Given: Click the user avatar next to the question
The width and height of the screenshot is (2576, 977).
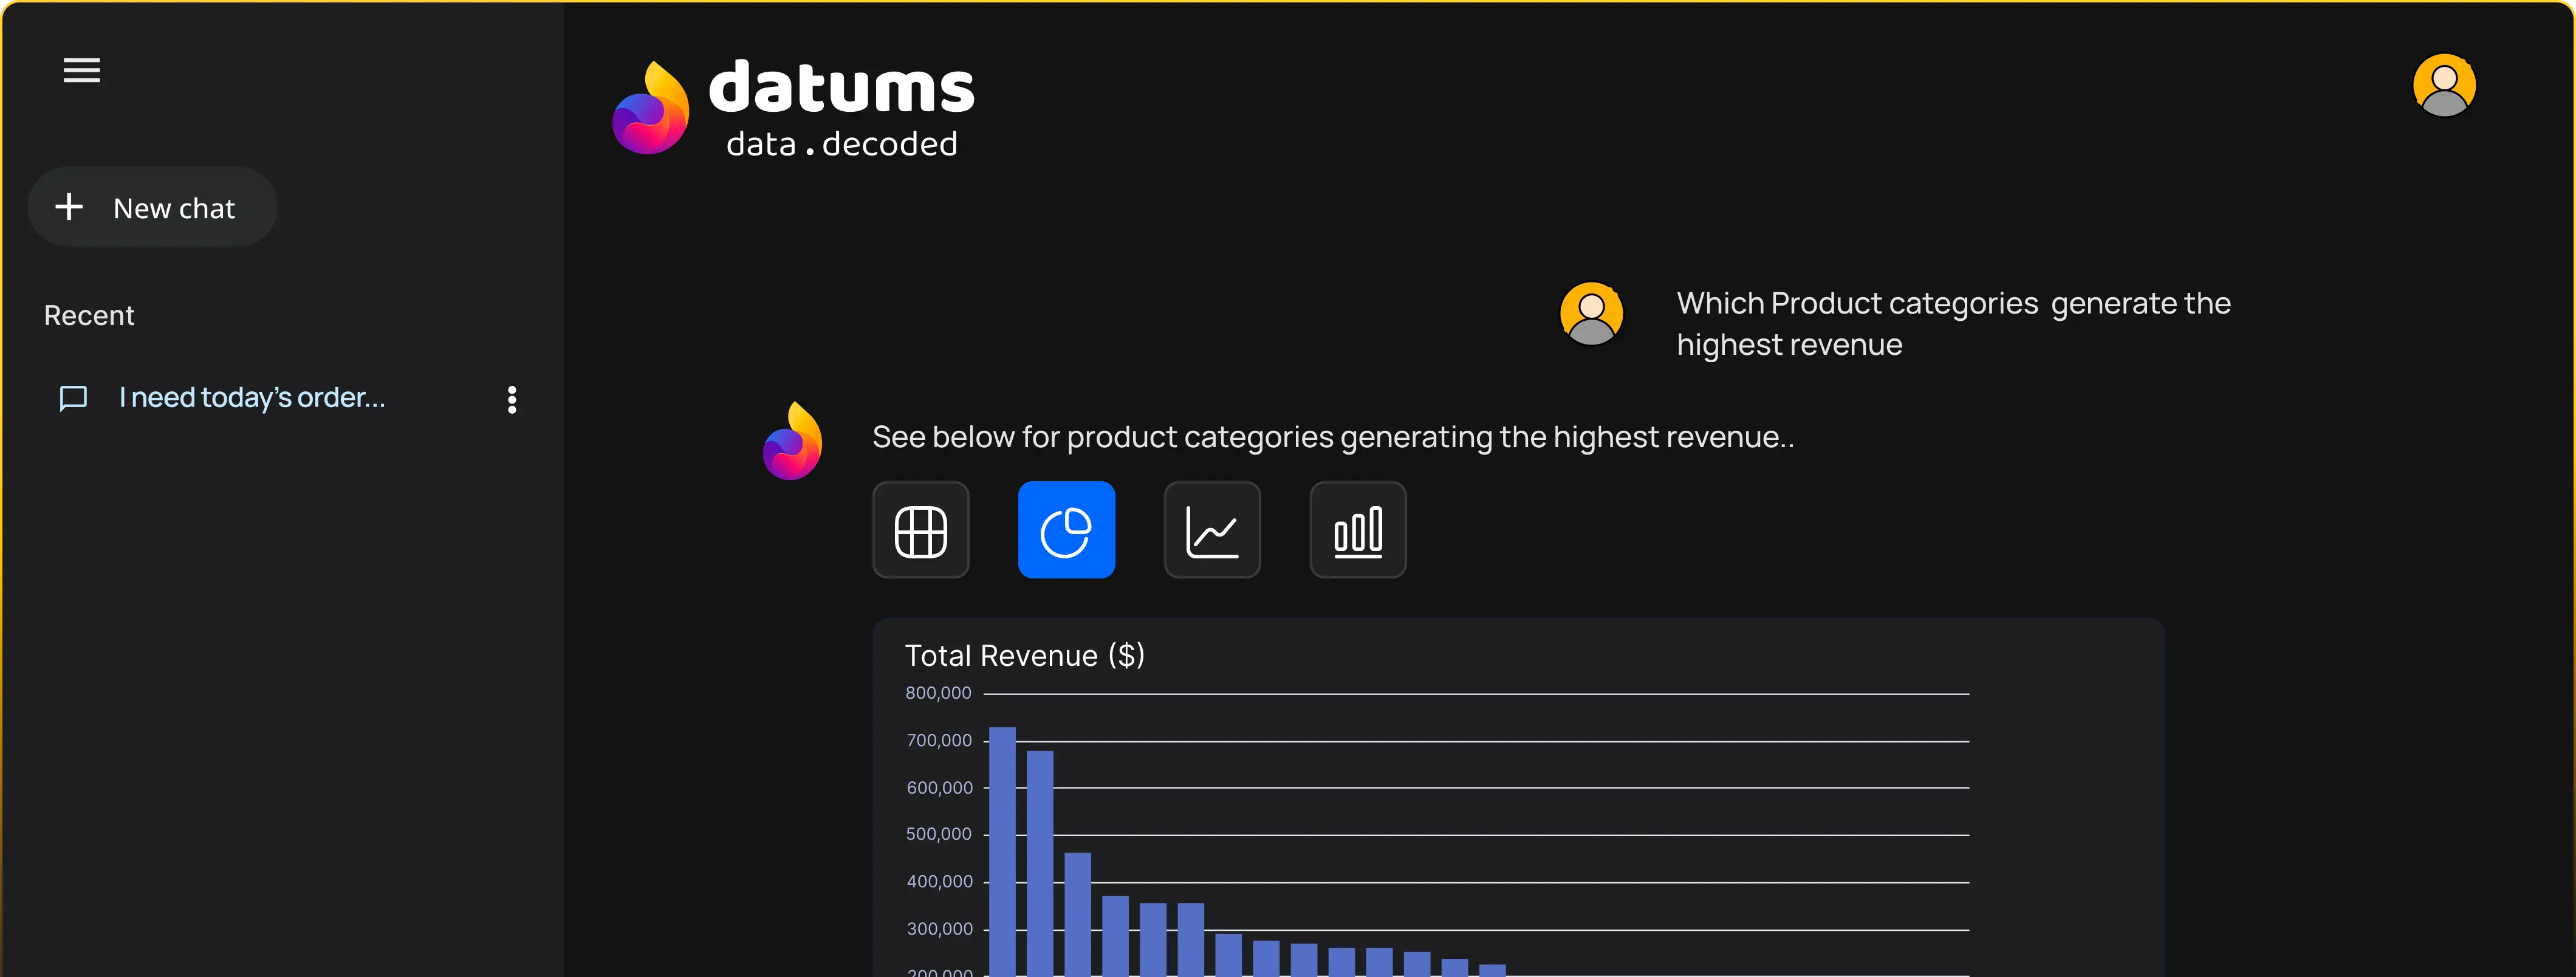Looking at the screenshot, I should coord(1591,314).
